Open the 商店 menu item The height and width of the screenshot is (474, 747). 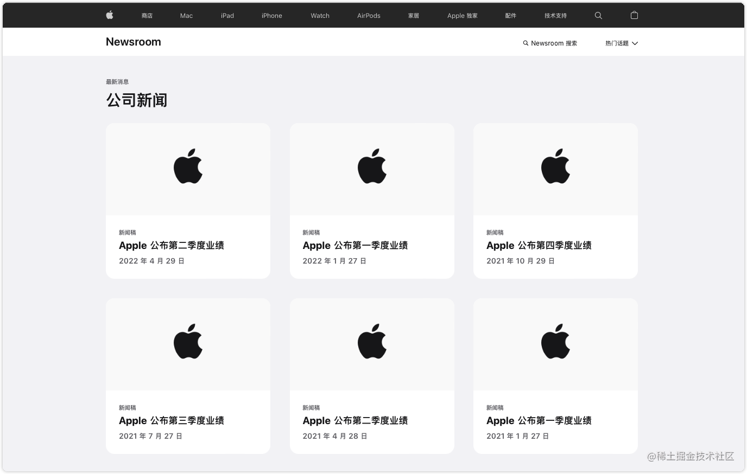(x=147, y=16)
